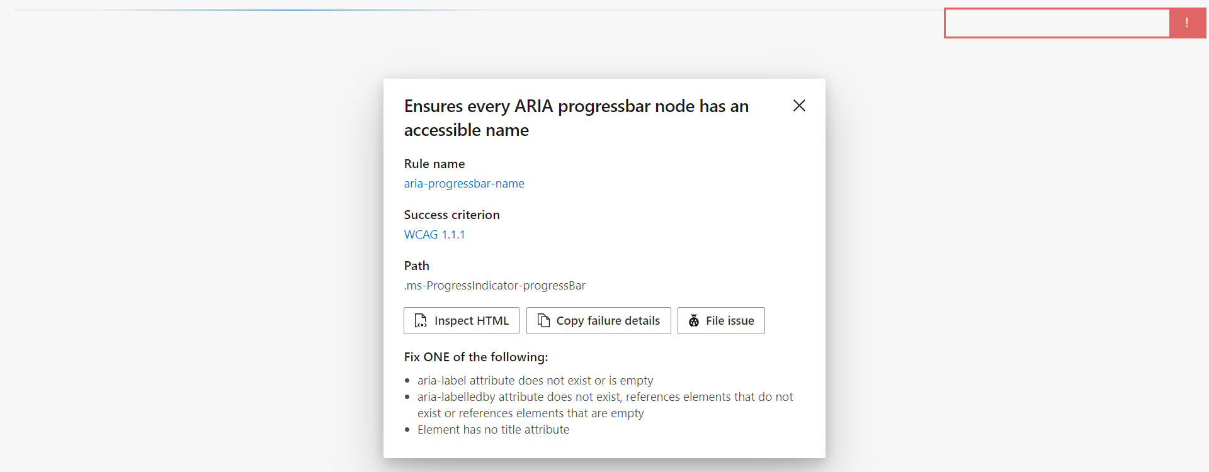The width and height of the screenshot is (1209, 472).
Task: Click the Path heading in the dialog
Action: (x=416, y=266)
